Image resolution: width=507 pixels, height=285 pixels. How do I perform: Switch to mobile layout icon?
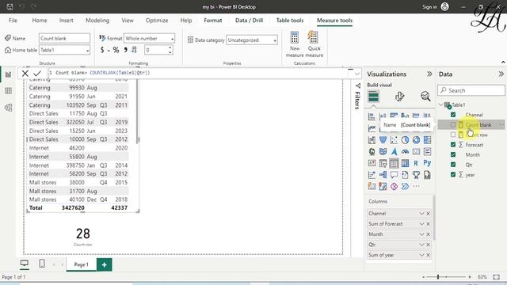pos(42,264)
